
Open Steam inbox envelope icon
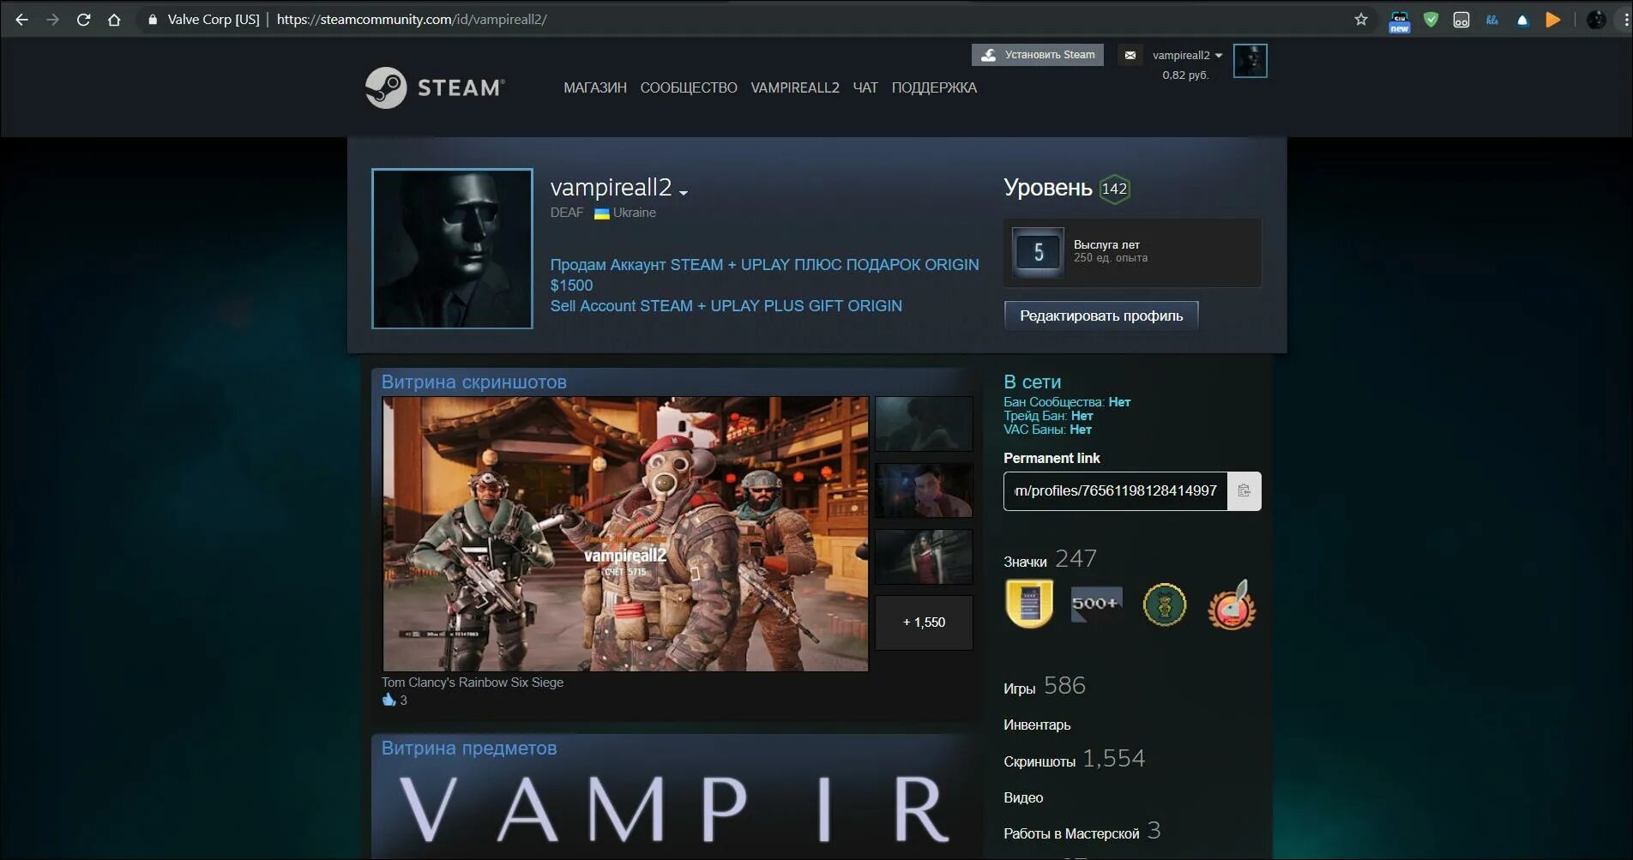pos(1130,55)
